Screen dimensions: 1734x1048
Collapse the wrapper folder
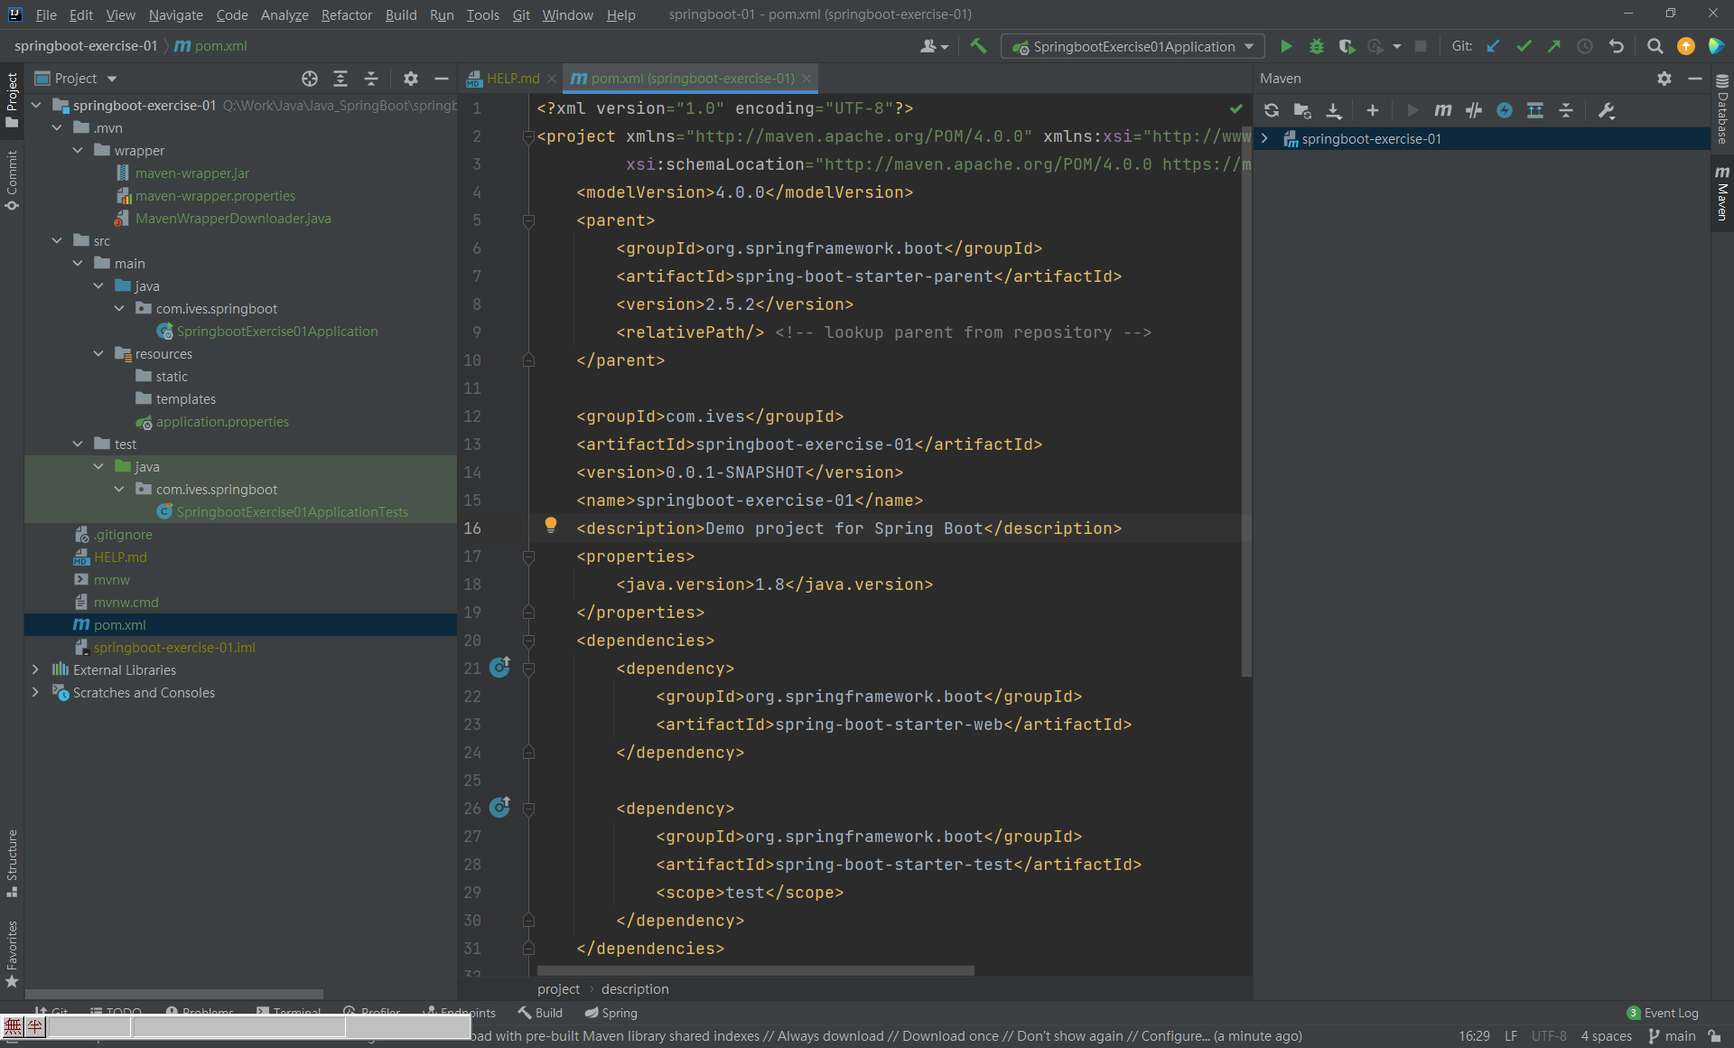[x=78, y=150]
